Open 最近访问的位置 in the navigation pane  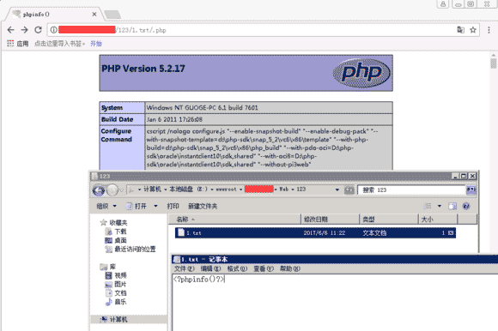pos(131,250)
